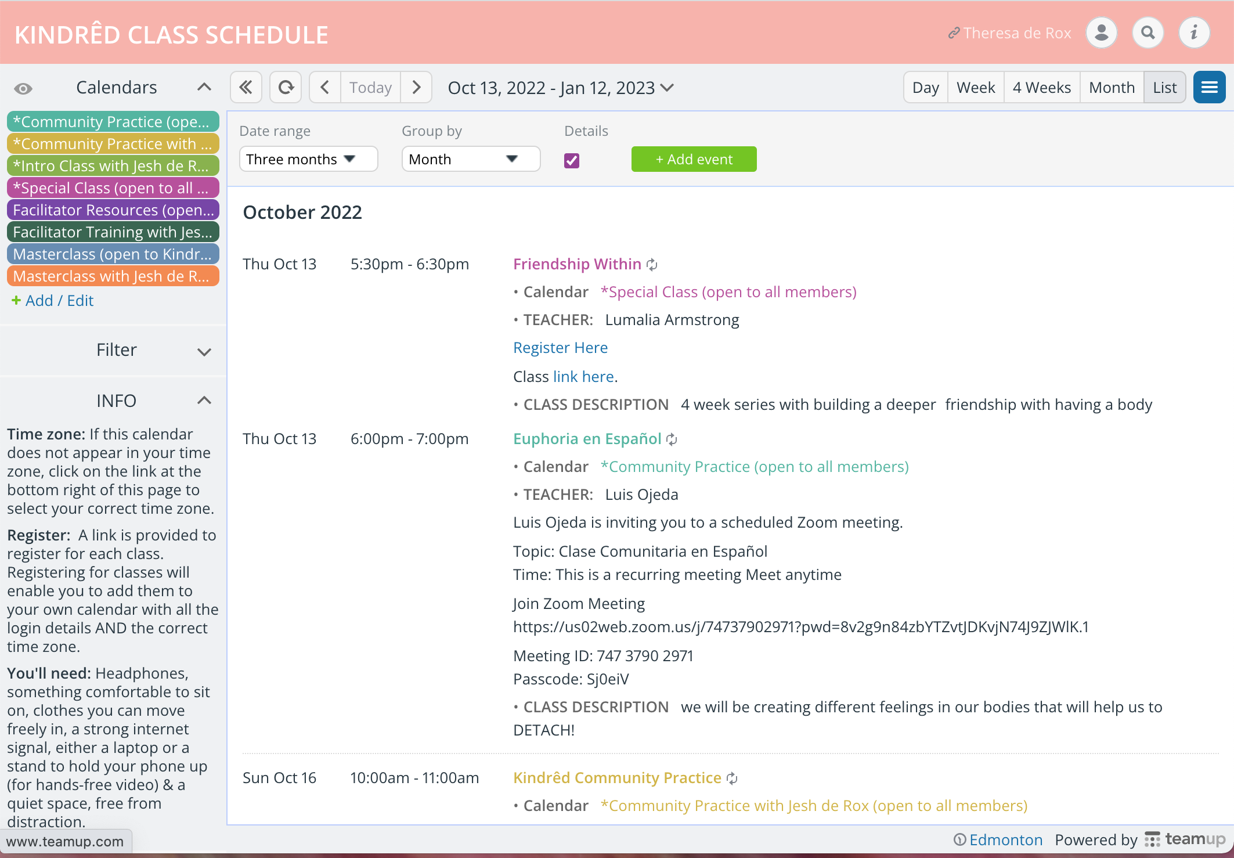
Task: Open search with the magnifier icon
Action: click(x=1148, y=33)
